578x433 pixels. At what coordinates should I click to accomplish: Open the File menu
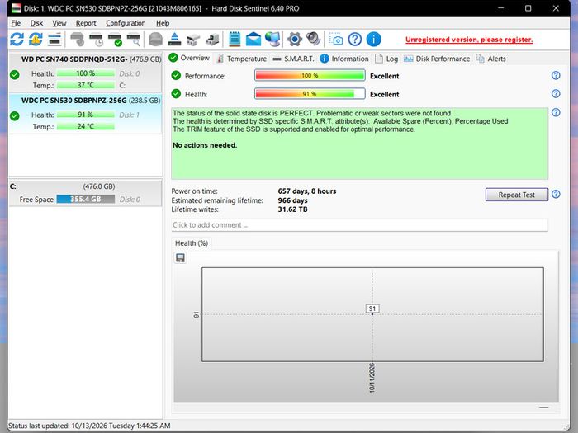tap(16, 23)
